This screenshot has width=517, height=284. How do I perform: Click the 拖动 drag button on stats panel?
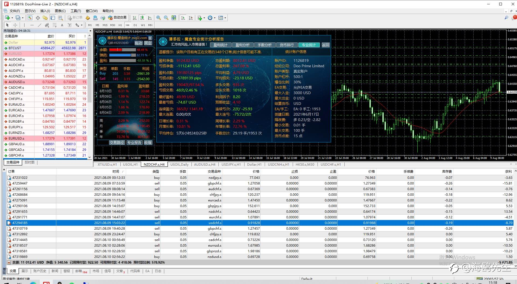point(138,43)
